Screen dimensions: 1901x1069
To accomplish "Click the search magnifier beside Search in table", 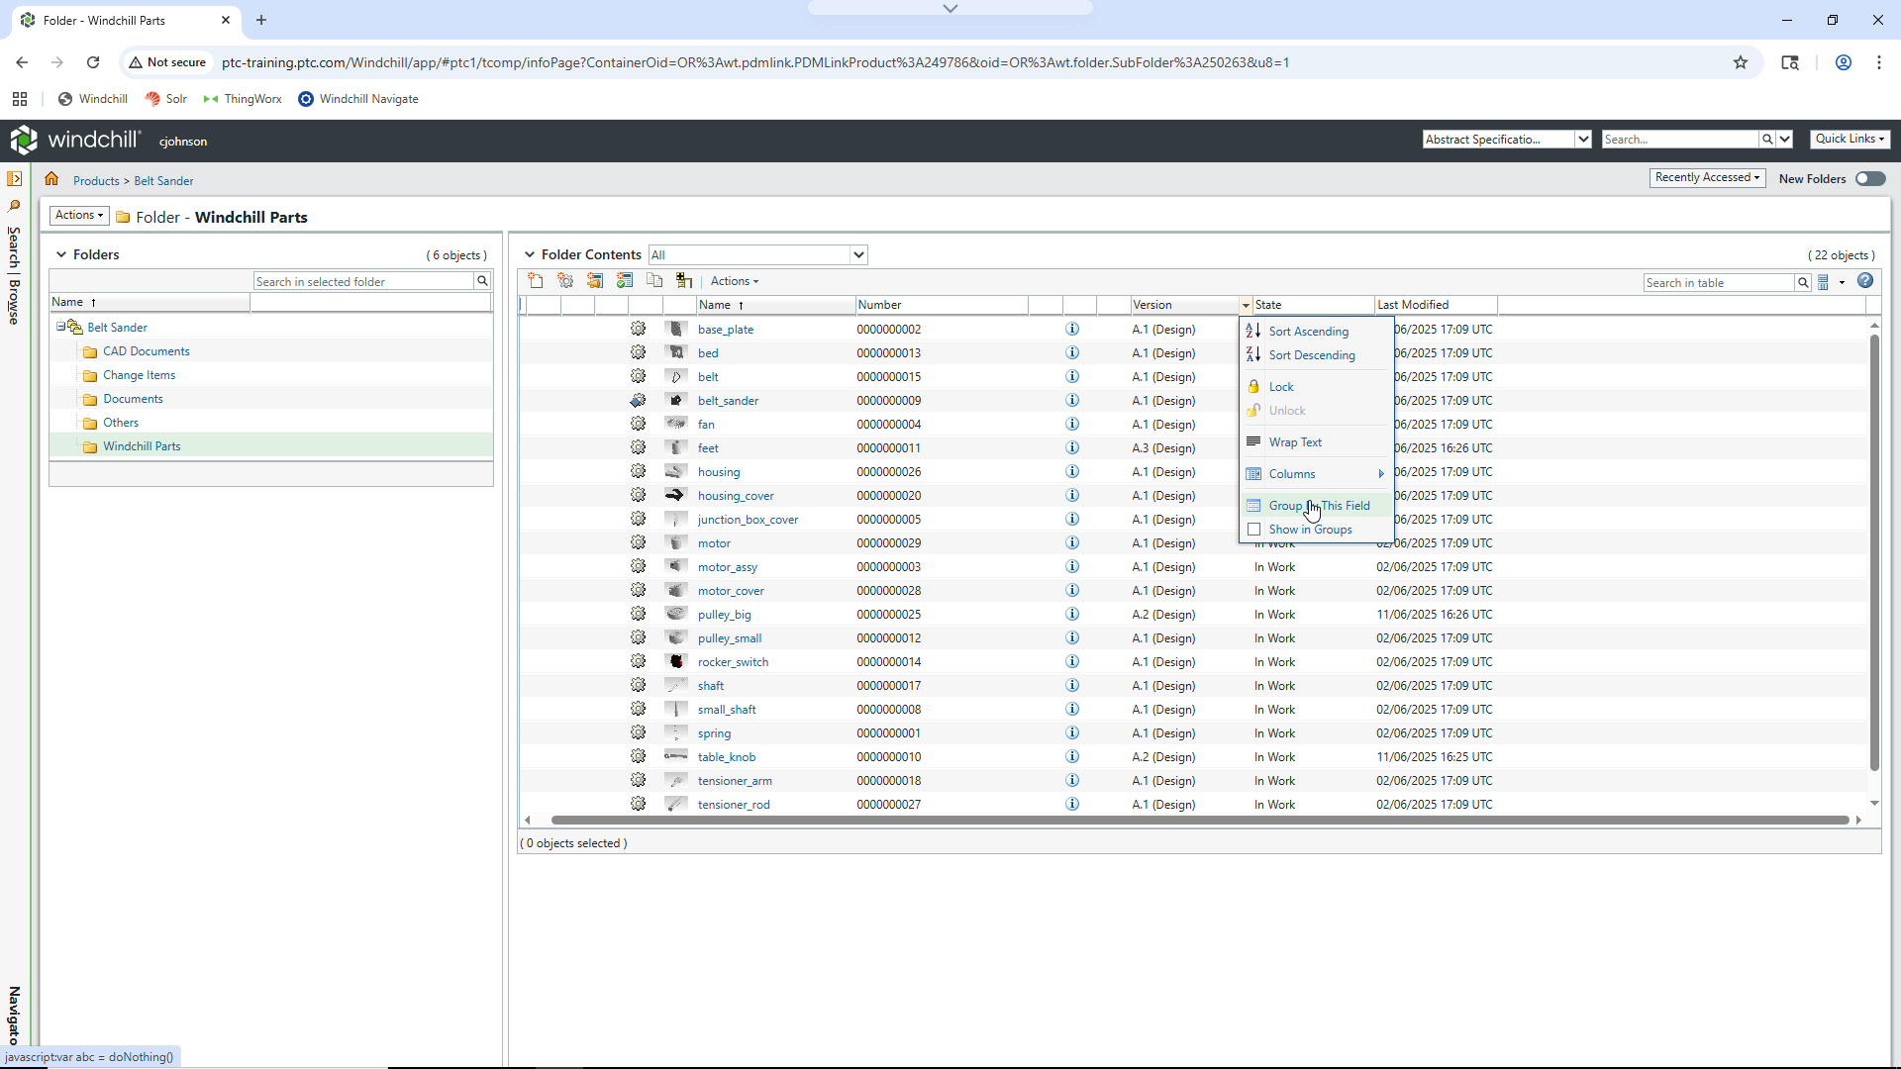I will point(1803,283).
